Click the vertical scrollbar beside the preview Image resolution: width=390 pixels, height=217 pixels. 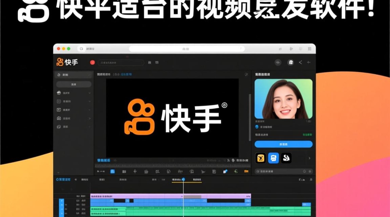(x=250, y=117)
